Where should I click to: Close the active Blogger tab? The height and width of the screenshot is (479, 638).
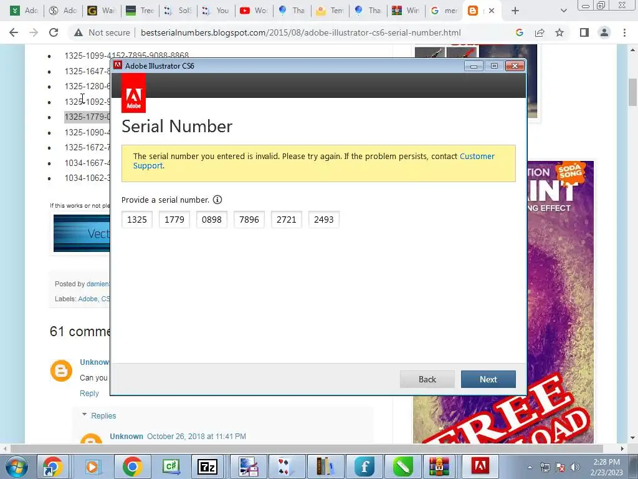[492, 11]
